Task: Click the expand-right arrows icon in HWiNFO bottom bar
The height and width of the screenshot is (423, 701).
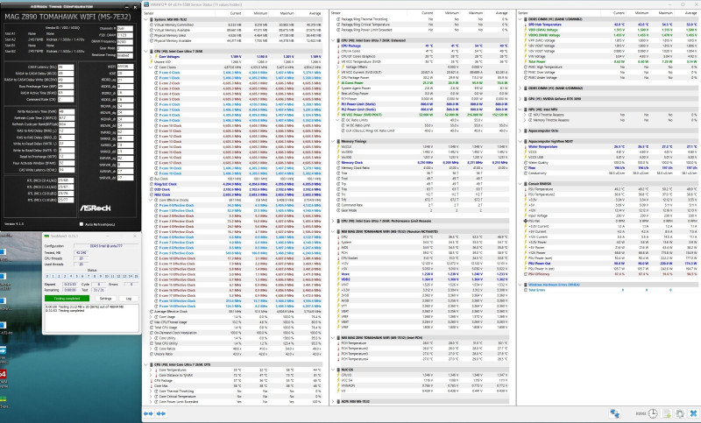Action: pos(161,413)
